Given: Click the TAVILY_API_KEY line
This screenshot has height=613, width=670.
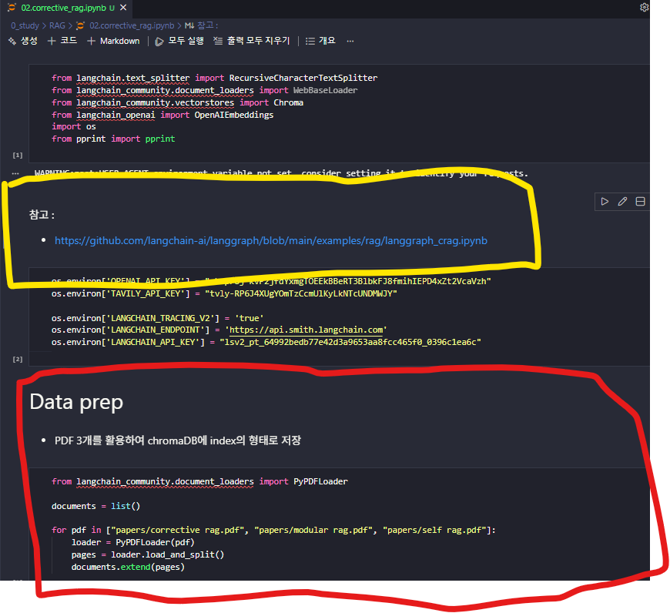Looking at the screenshot, I should coord(224,293).
